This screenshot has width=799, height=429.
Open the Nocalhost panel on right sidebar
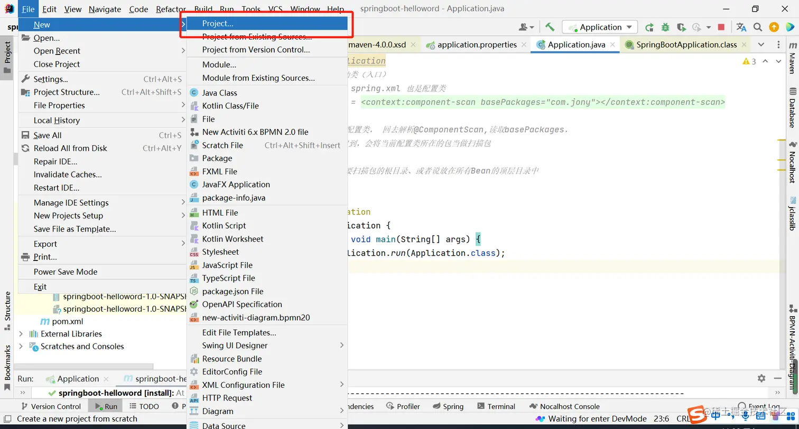(x=792, y=163)
